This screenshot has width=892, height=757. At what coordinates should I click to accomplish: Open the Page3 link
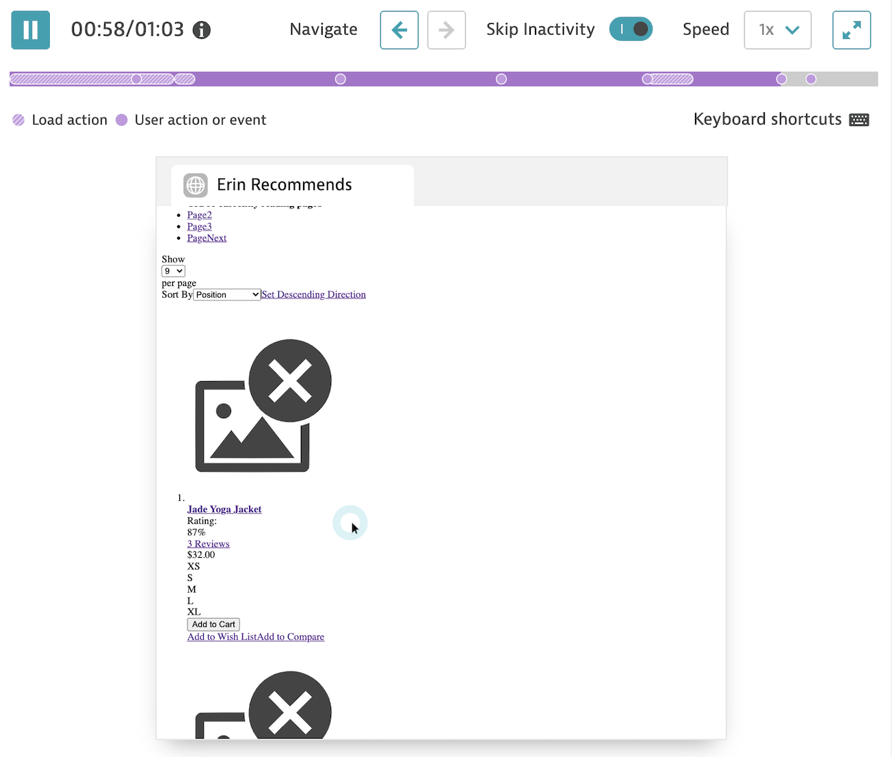click(200, 227)
